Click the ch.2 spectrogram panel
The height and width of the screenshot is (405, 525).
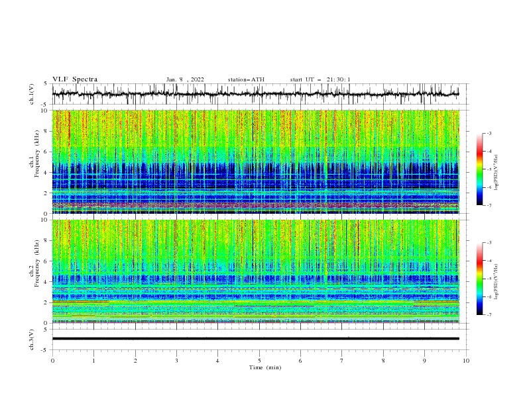tap(256, 271)
